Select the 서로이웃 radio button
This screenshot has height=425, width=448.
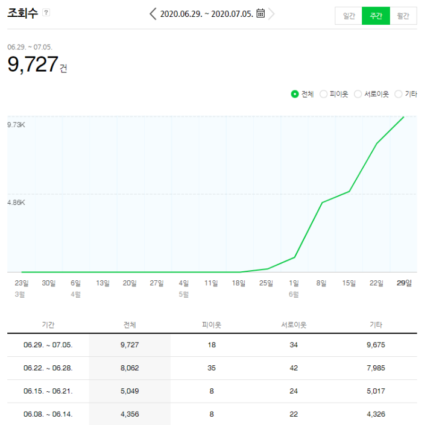tap(358, 94)
